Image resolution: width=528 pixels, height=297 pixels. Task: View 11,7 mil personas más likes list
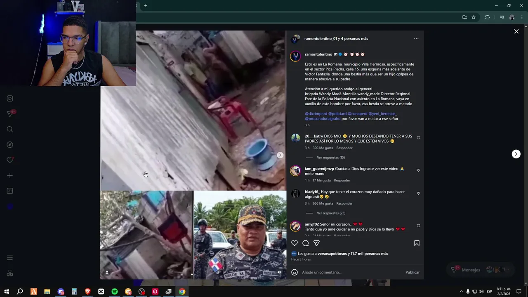pyautogui.click(x=370, y=254)
